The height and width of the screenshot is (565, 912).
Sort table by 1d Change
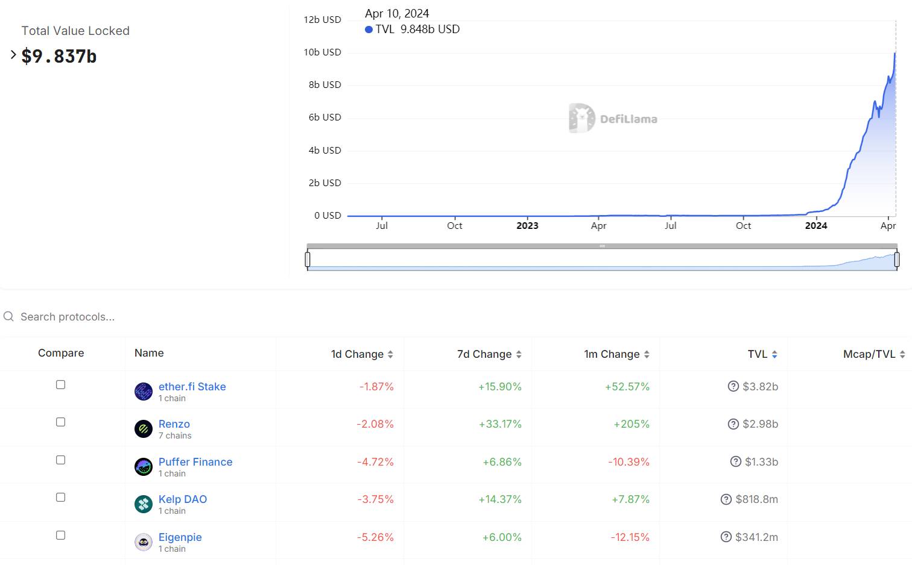pos(362,354)
